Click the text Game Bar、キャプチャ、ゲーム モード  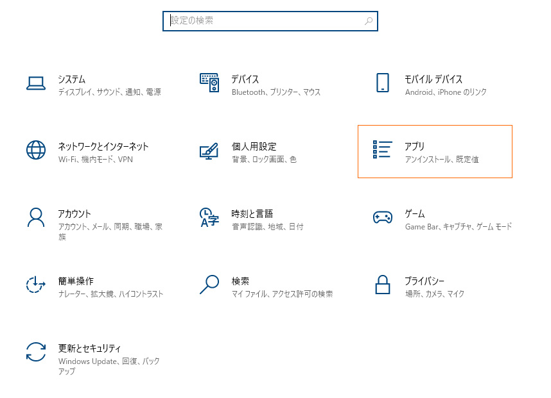(x=459, y=226)
